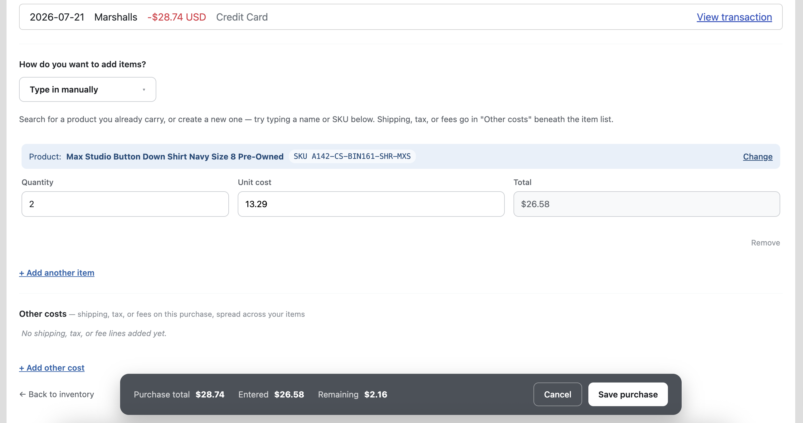The image size is (803, 423).
Task: Open the View transaction link
Action: (734, 17)
